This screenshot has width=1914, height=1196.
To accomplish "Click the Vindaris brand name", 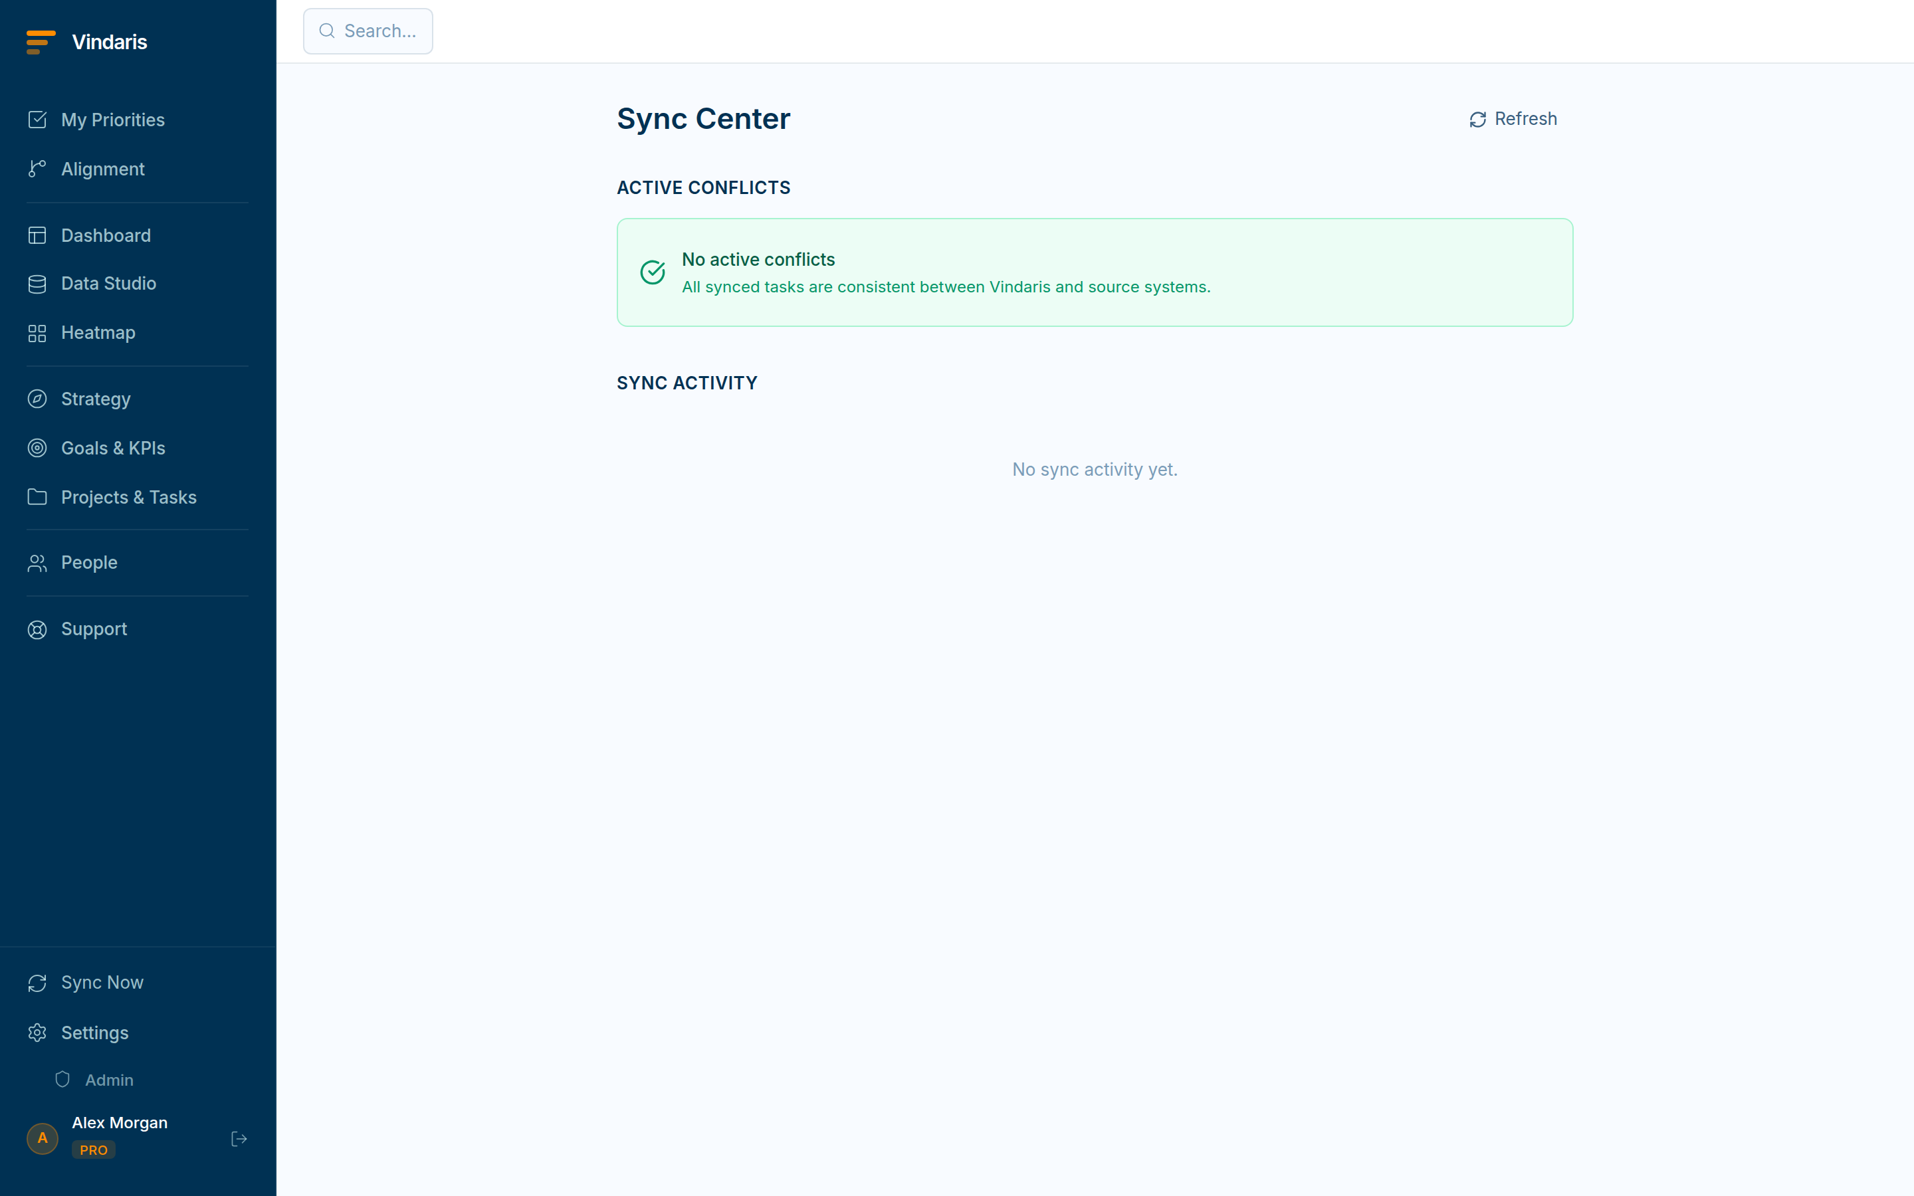I will 109,42.
